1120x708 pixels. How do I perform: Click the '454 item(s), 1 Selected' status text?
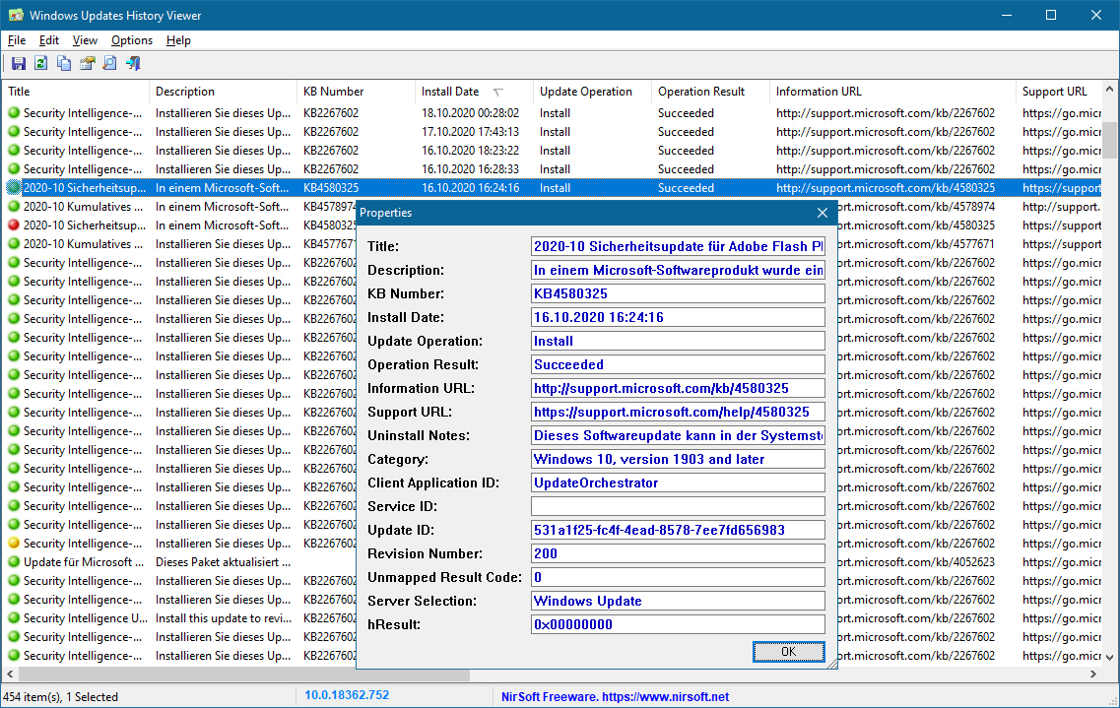click(x=60, y=696)
